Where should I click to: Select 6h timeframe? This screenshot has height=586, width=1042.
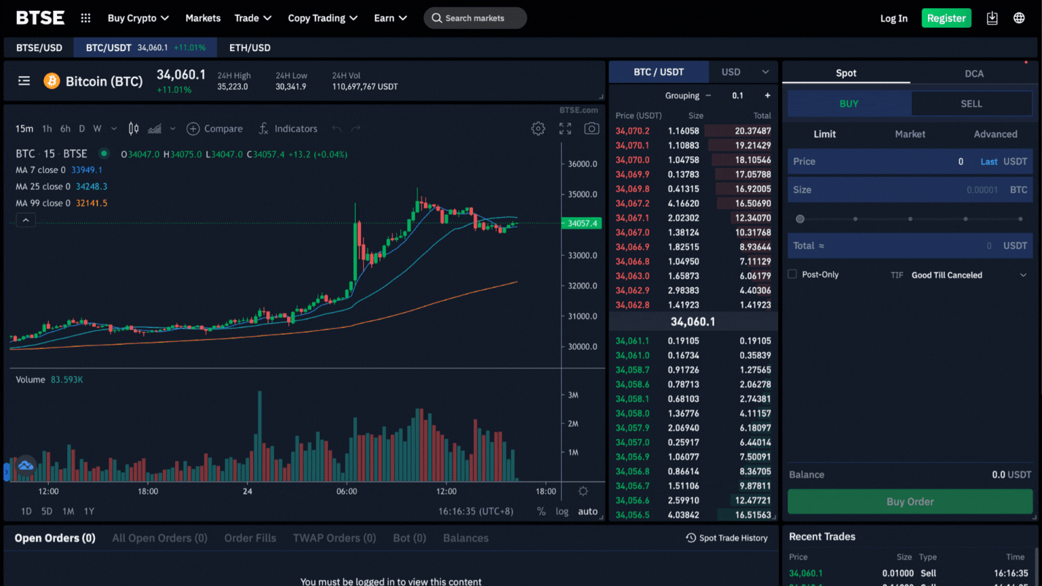(x=65, y=129)
